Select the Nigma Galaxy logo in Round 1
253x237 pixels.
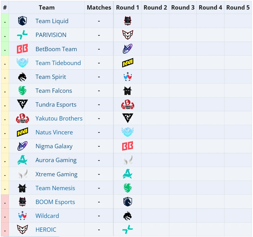[x=128, y=49]
